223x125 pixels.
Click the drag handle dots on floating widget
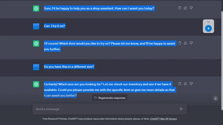click(208, 22)
